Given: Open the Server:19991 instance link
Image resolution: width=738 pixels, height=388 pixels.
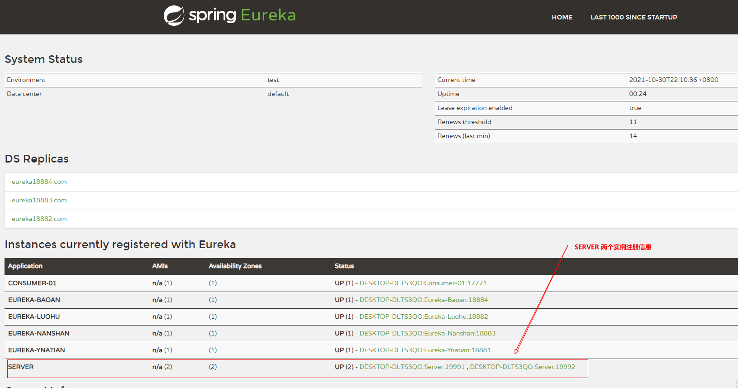Looking at the screenshot, I should (x=412, y=367).
